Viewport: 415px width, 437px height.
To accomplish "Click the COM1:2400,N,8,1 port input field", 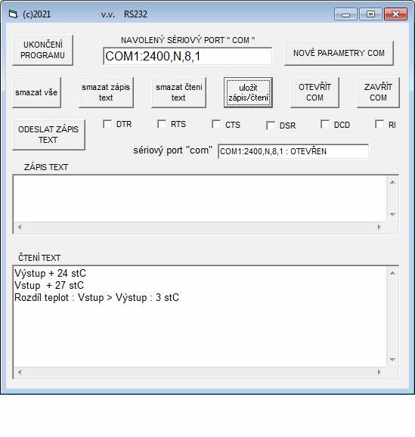I will pyautogui.click(x=187, y=56).
